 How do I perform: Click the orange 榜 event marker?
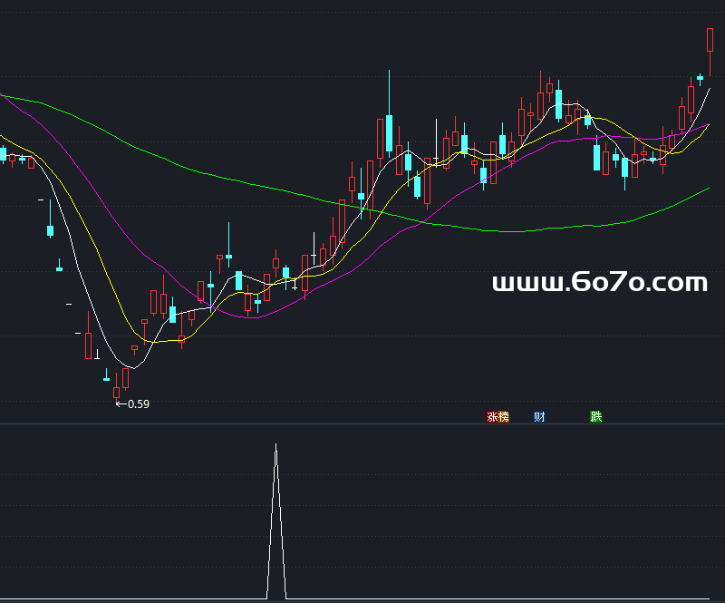(504, 417)
